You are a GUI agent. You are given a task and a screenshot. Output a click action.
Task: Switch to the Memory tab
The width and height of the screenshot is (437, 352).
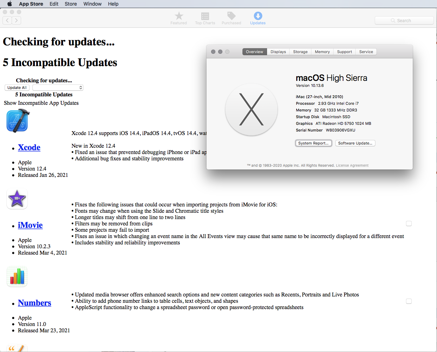tap(322, 52)
